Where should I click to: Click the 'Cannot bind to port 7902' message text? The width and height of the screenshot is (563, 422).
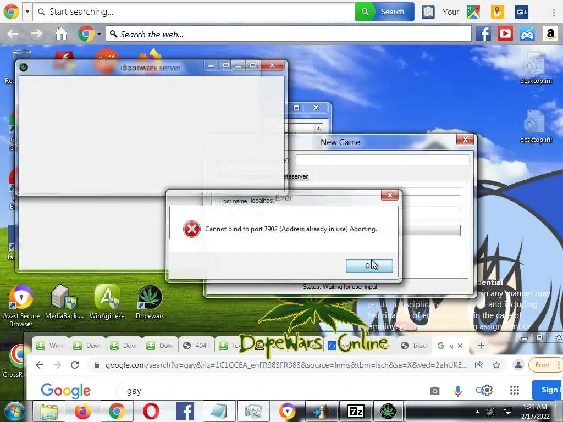pyautogui.click(x=291, y=229)
